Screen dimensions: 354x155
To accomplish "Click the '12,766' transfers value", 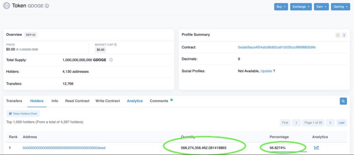I will [68, 84].
